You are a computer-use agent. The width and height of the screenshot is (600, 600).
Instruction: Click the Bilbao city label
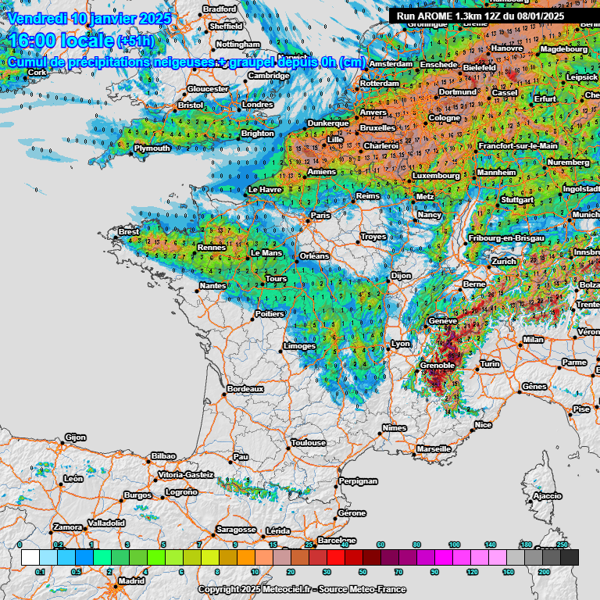pos(163,456)
